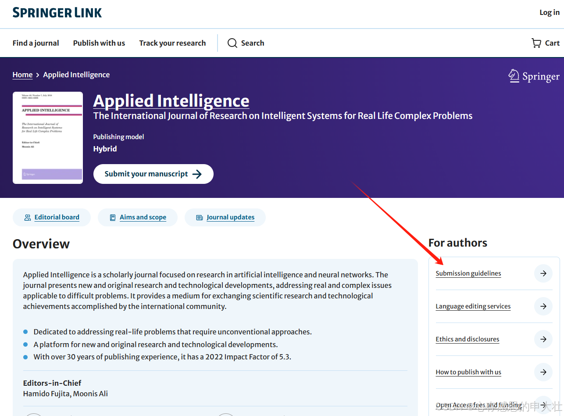
Task: Go to the Home breadcrumb link
Action: pos(22,75)
